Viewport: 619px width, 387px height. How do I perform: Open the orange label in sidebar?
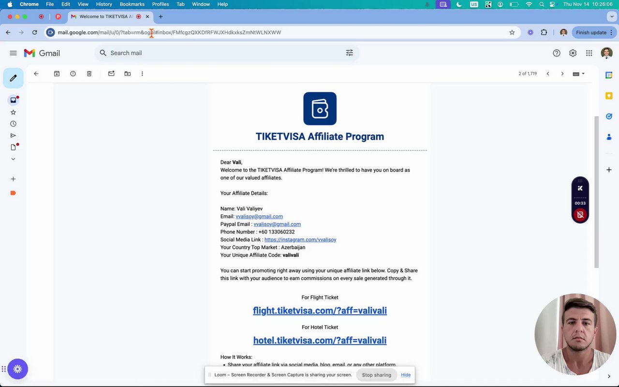13,193
